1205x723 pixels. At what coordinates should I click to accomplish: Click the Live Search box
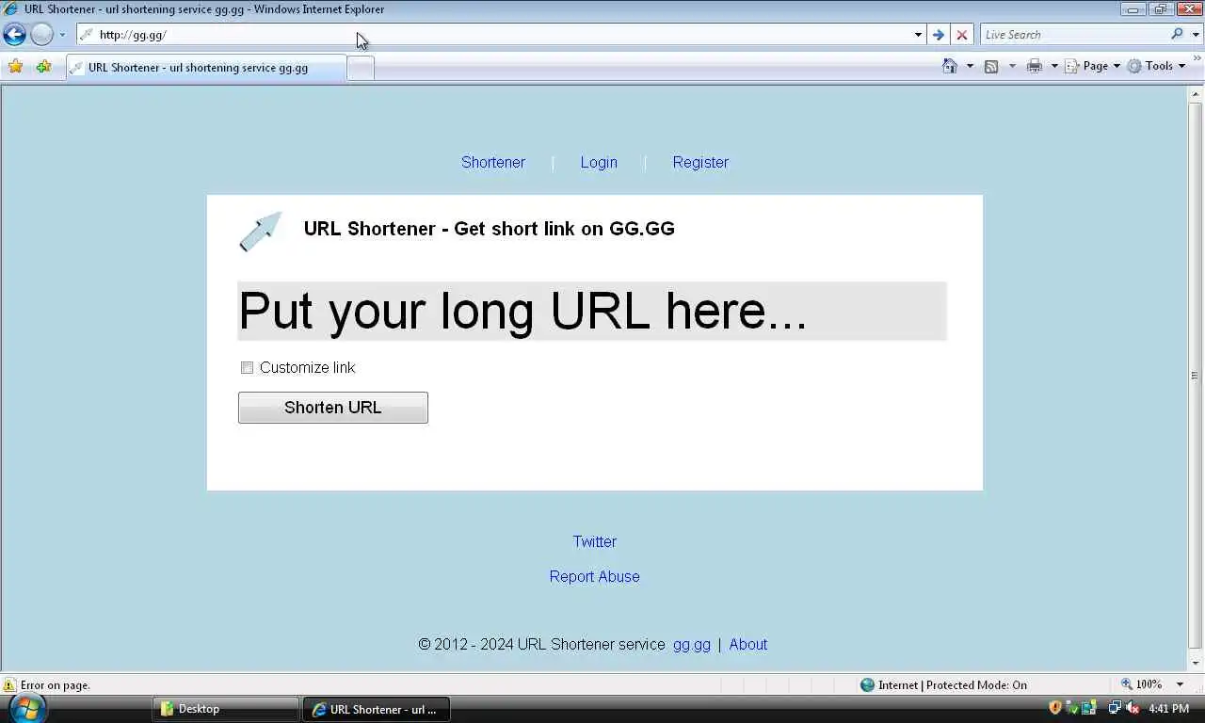click(x=1073, y=35)
